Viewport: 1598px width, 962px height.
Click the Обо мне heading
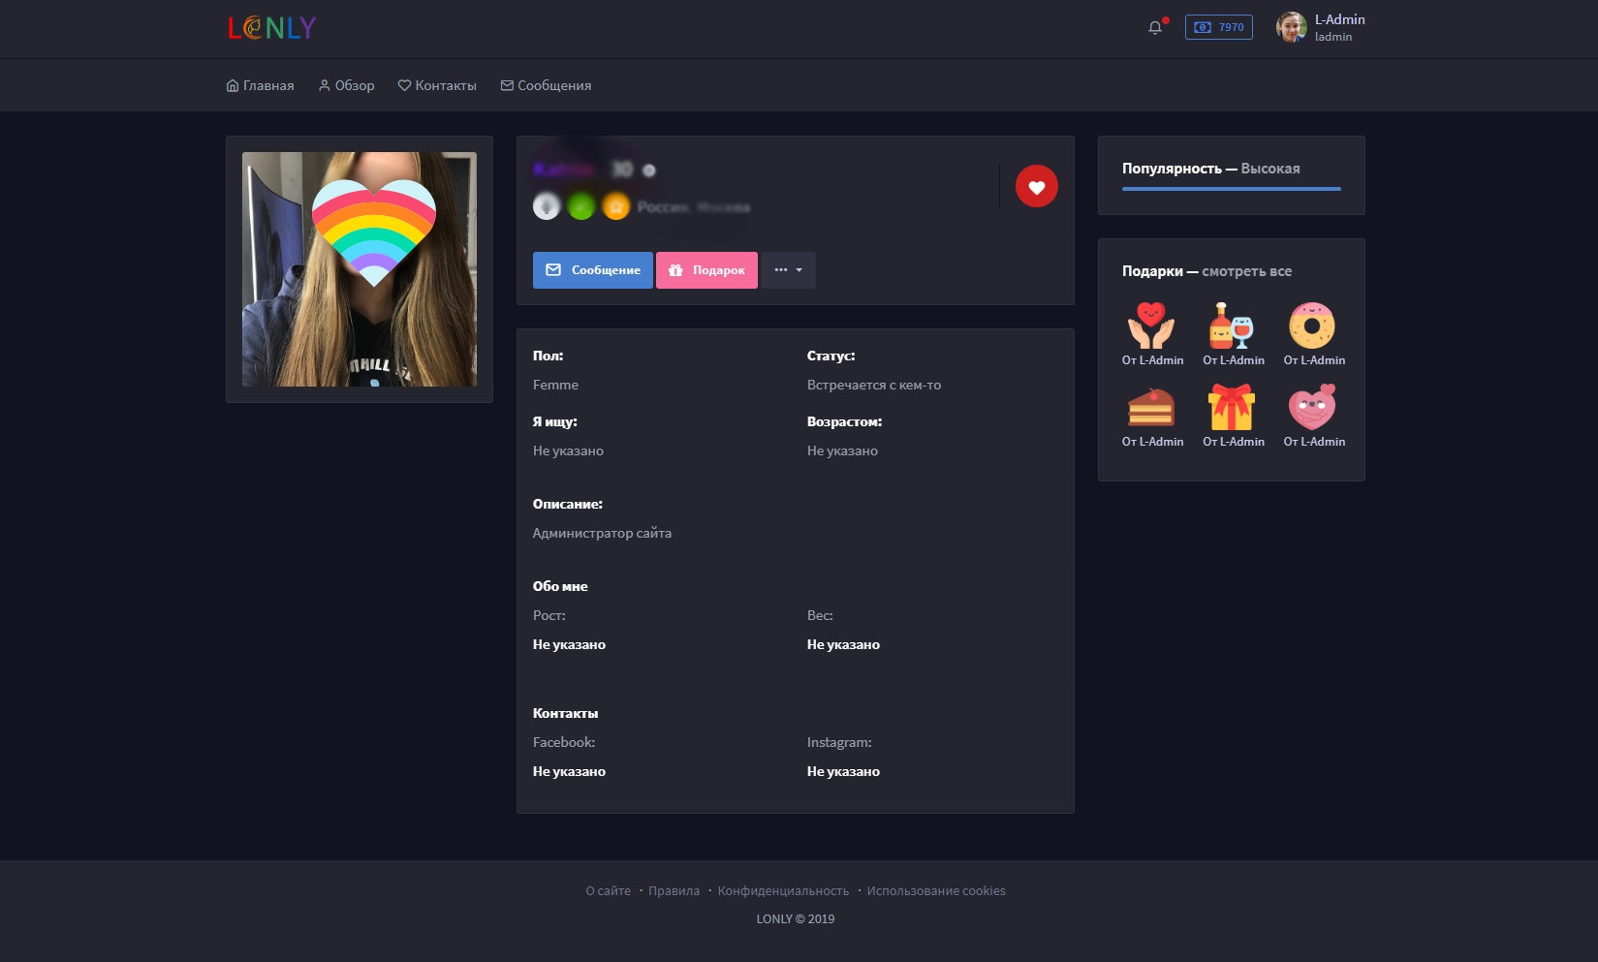point(560,586)
